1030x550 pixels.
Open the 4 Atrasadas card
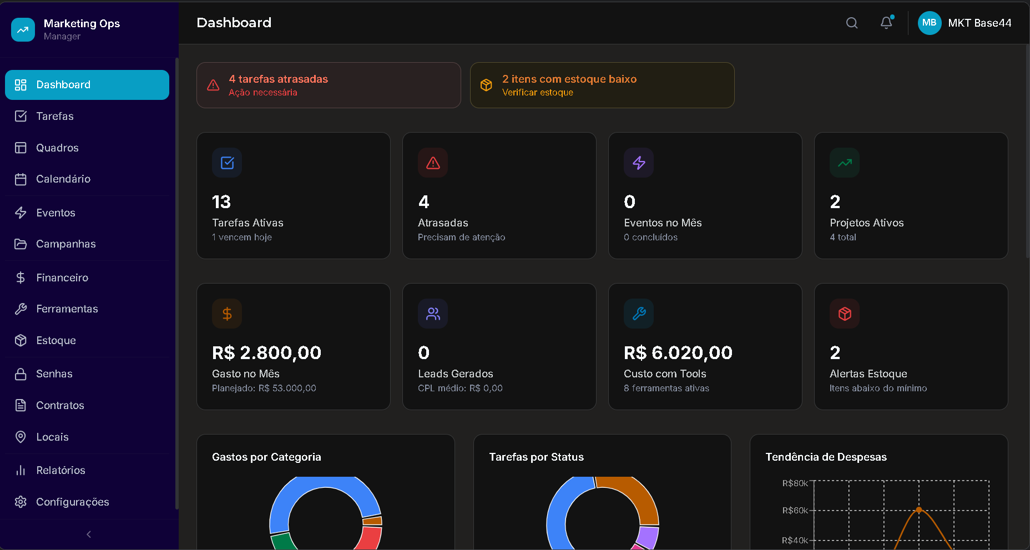point(499,195)
